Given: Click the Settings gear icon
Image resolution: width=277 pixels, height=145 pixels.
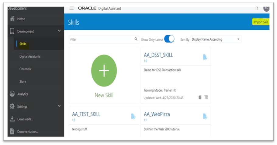Looking at the screenshot, I should 12,106.
